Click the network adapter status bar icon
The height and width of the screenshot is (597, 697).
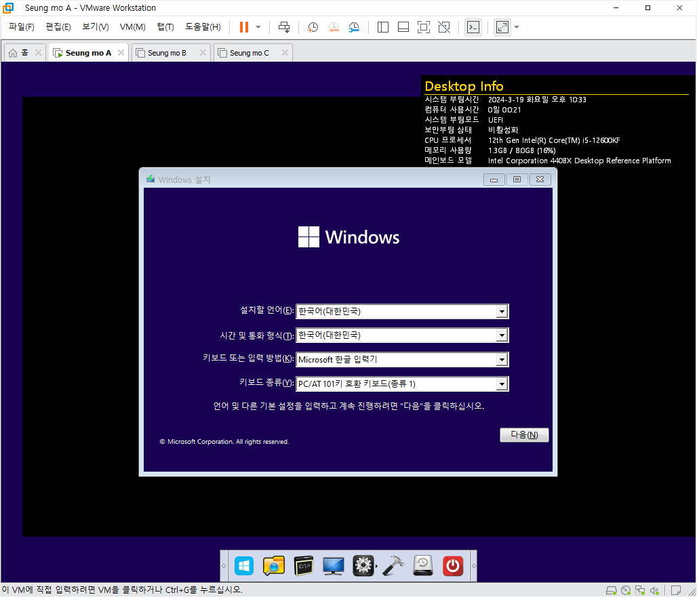pos(640,590)
